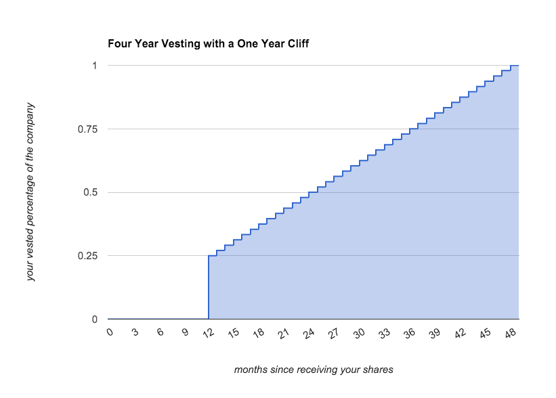Click the y-axis tick label 0.25

click(x=87, y=256)
